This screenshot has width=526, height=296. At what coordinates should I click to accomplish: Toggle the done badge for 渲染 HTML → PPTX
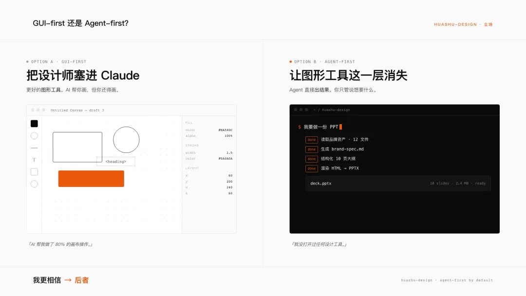(x=312, y=168)
